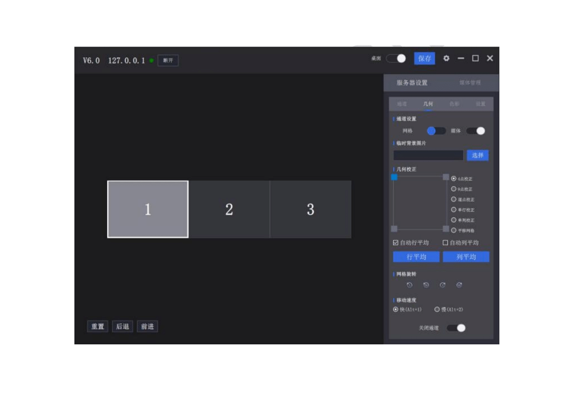Click the leftmost 网格旋转 rotate icon
The image size is (576, 400).
click(x=409, y=285)
